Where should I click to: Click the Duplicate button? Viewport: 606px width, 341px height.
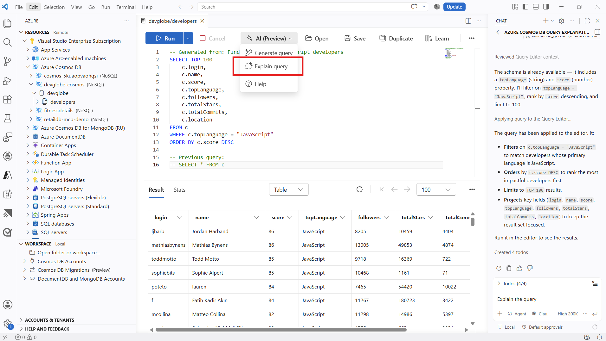tap(396, 38)
